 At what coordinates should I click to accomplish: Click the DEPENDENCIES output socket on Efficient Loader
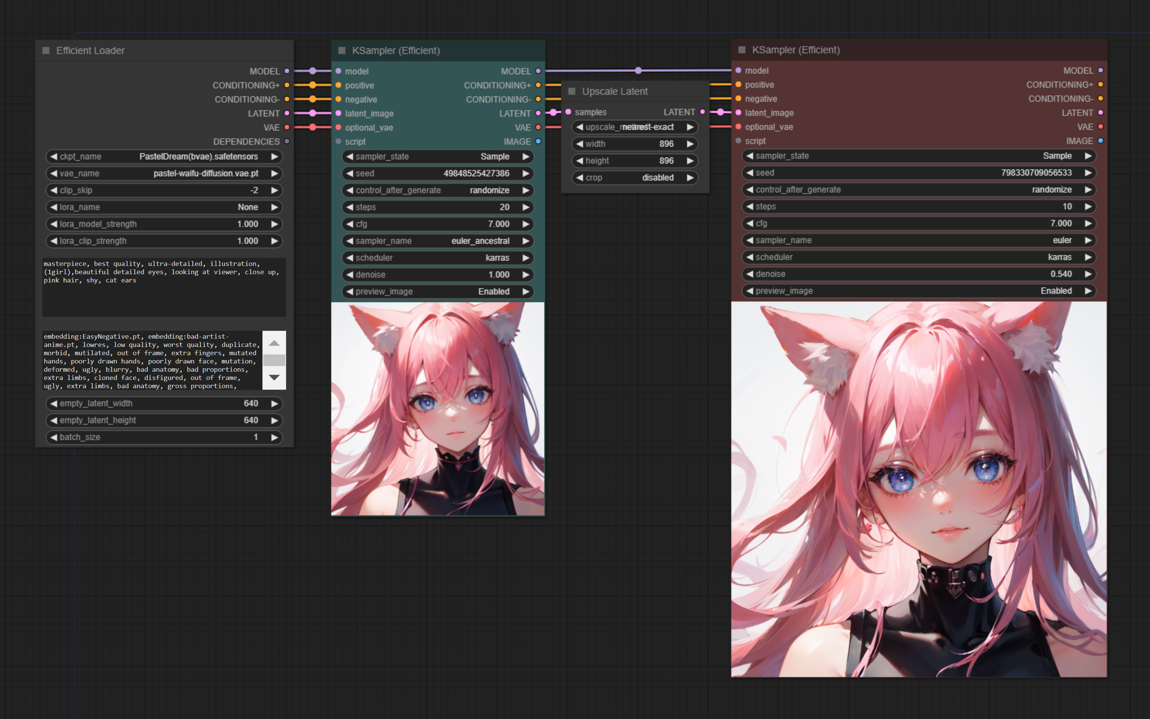tap(287, 141)
